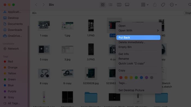
Task: Switch to list view
Action: pyautogui.click(x=111, y=5)
